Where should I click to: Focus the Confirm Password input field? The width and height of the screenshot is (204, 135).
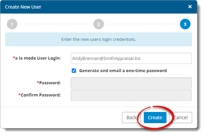point(131,95)
